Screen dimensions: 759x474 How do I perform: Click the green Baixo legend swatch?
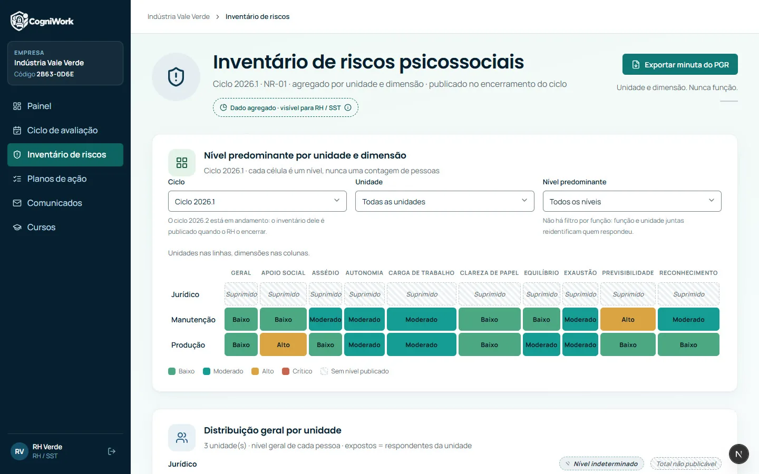pyautogui.click(x=172, y=371)
